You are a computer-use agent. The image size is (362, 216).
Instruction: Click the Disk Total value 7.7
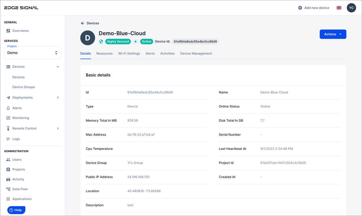pyautogui.click(x=262, y=120)
